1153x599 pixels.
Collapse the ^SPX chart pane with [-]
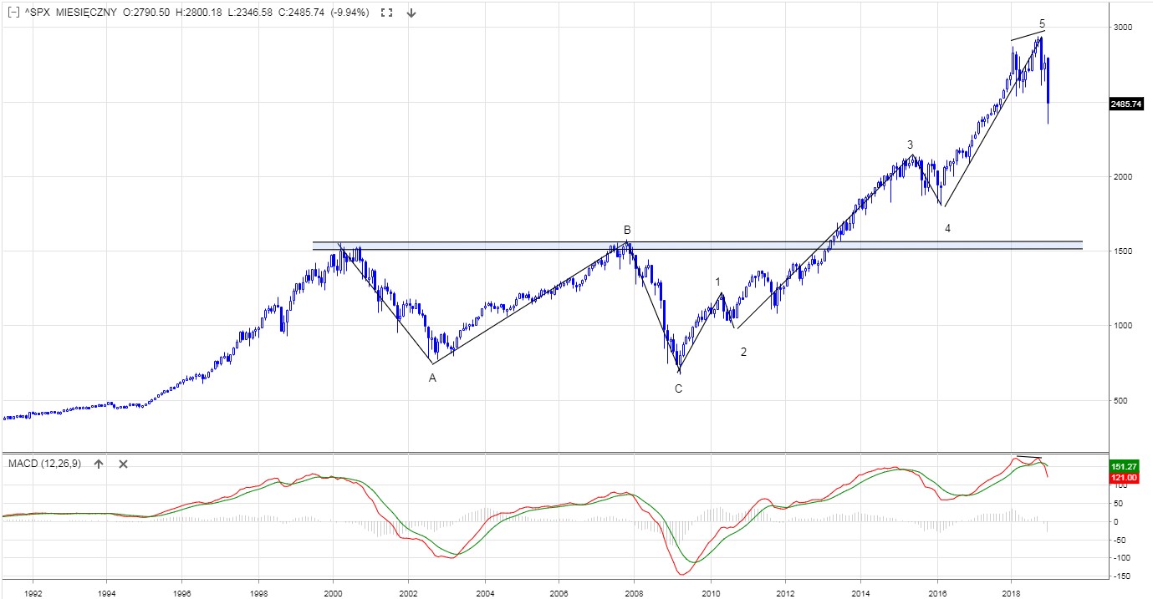(13, 13)
